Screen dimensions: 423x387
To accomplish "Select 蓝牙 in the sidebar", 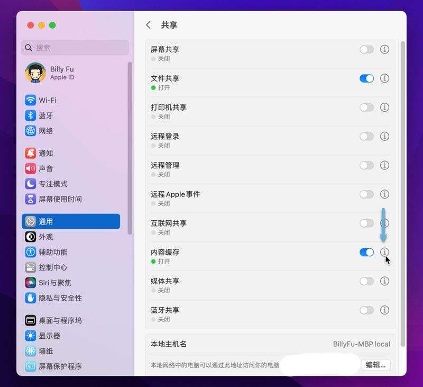I will pyautogui.click(x=49, y=115).
